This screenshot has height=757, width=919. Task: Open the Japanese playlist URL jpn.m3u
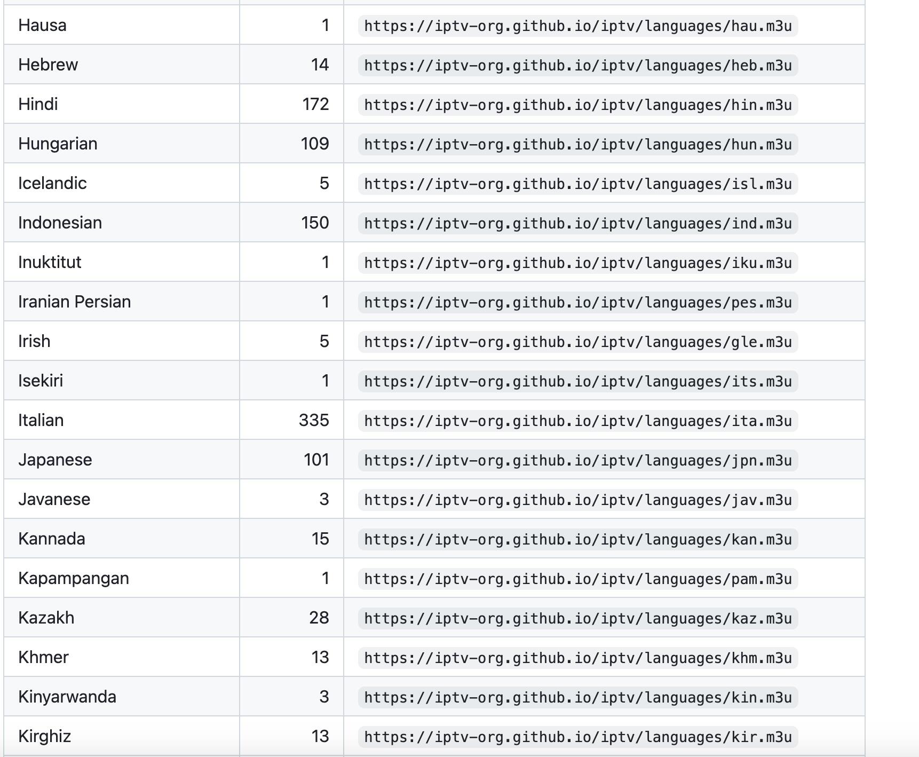pos(578,460)
